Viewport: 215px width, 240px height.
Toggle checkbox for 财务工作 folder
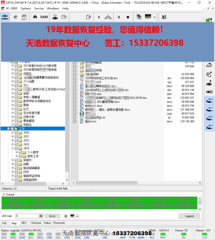click(x=20, y=156)
